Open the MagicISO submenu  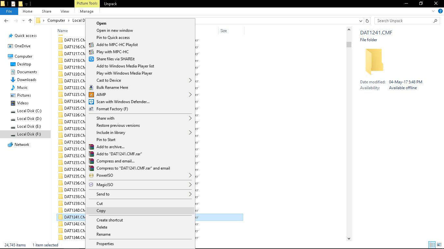[x=140, y=185]
